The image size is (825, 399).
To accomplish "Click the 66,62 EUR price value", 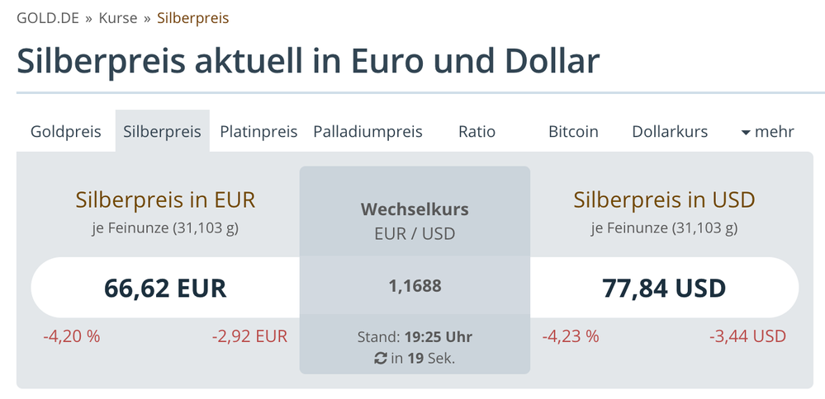I will 165,288.
